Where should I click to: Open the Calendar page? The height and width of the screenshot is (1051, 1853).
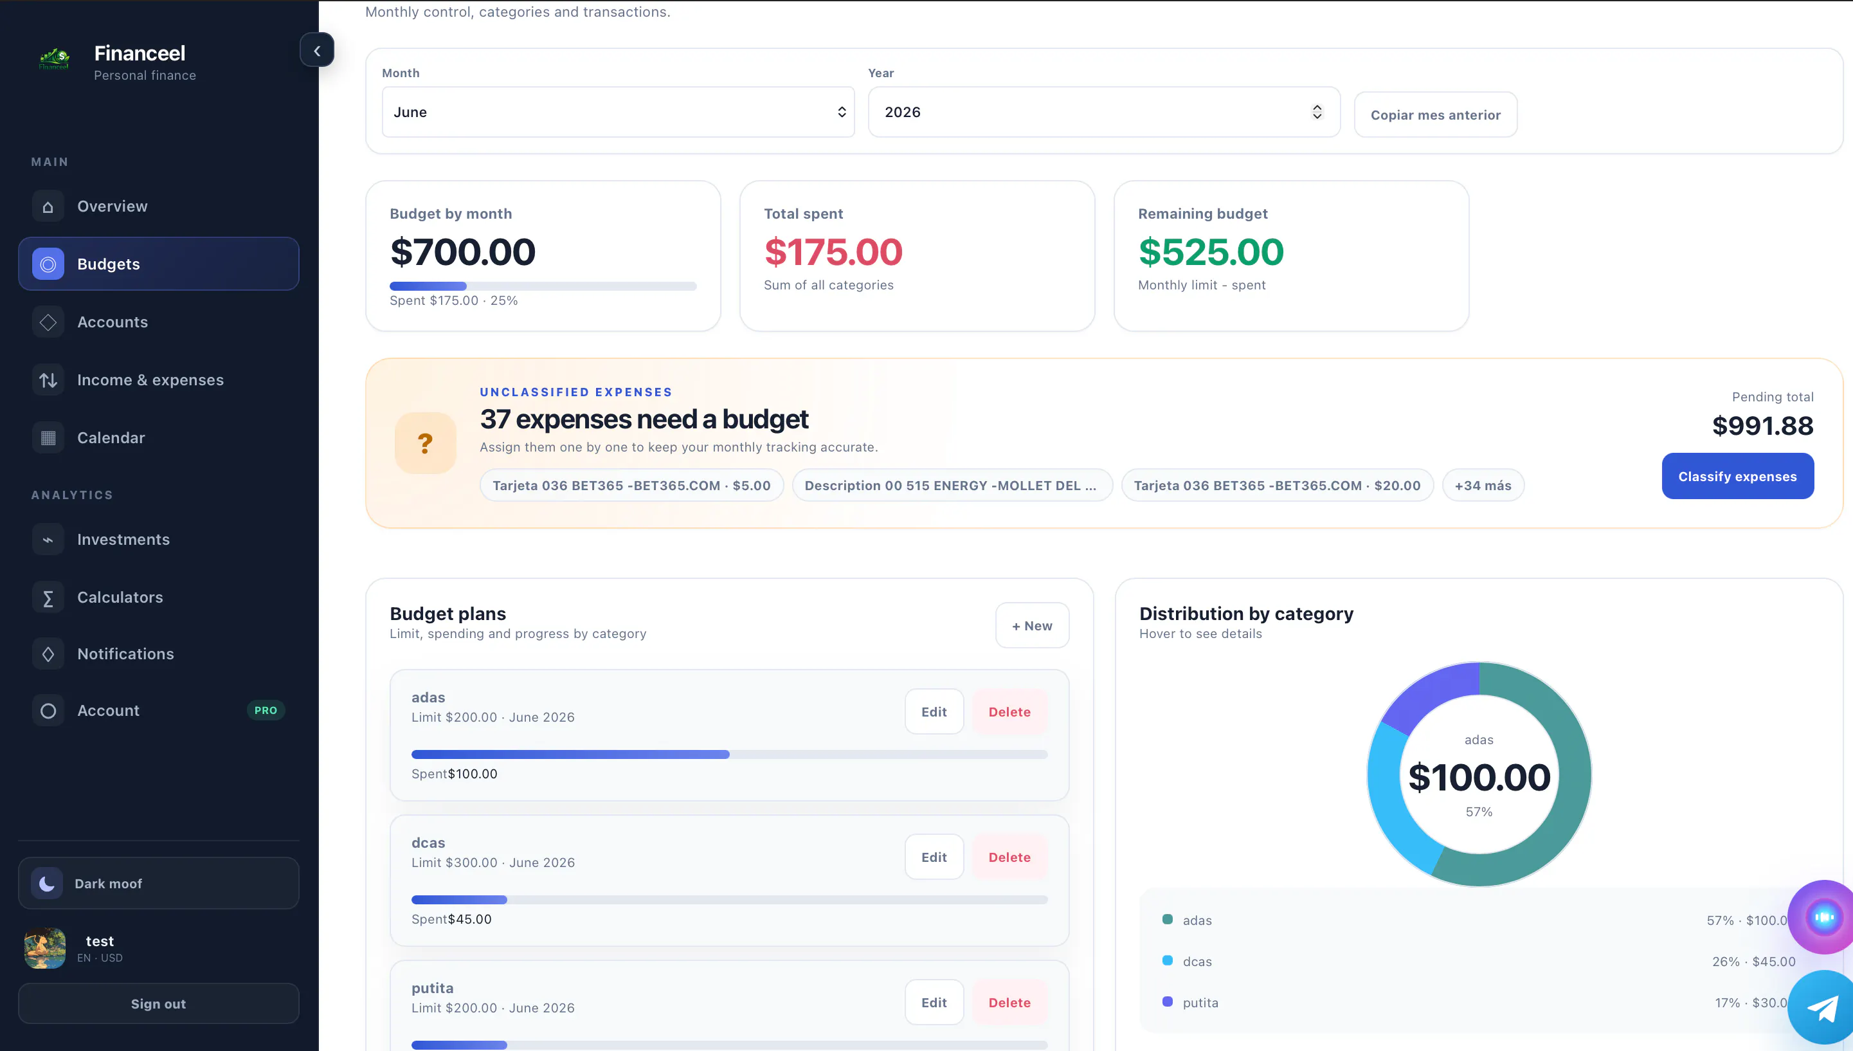159,438
